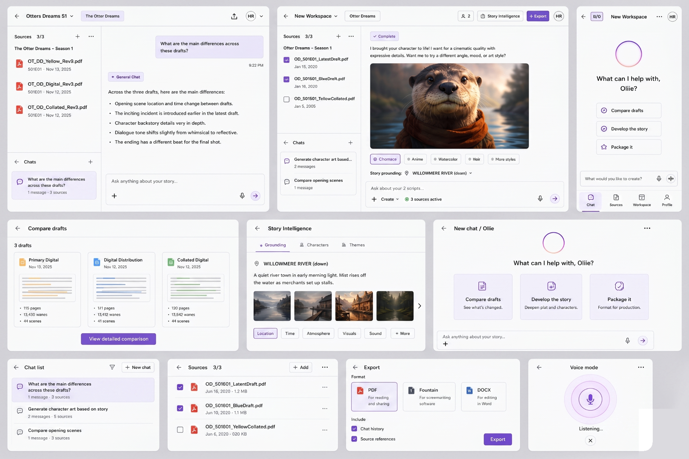This screenshot has height=459, width=689.
Task: Collapse Chats section arrow in New Workspace
Action: [x=286, y=143]
